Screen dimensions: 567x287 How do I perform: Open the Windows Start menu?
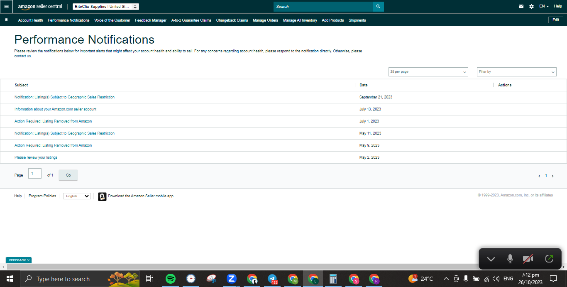[10, 279]
